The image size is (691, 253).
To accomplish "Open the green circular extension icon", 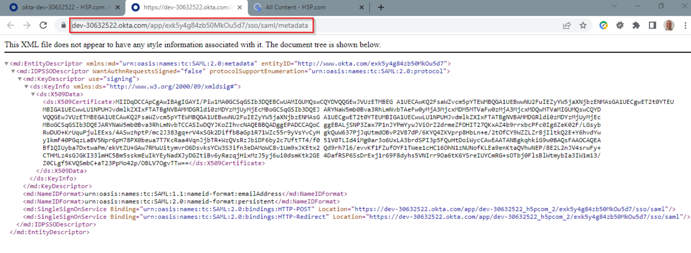I will tap(604, 25).
